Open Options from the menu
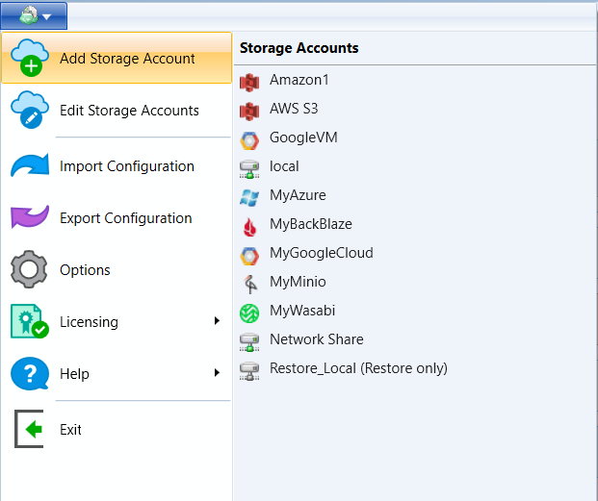Screen dimensions: 598x501 click(117, 270)
